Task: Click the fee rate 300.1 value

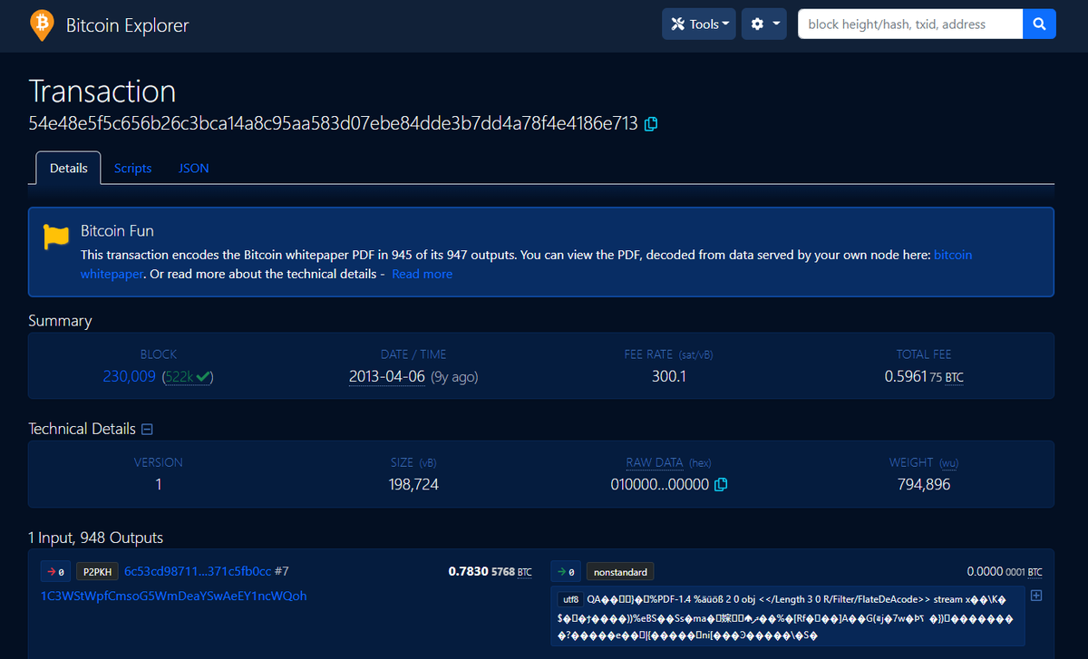Action: (669, 376)
